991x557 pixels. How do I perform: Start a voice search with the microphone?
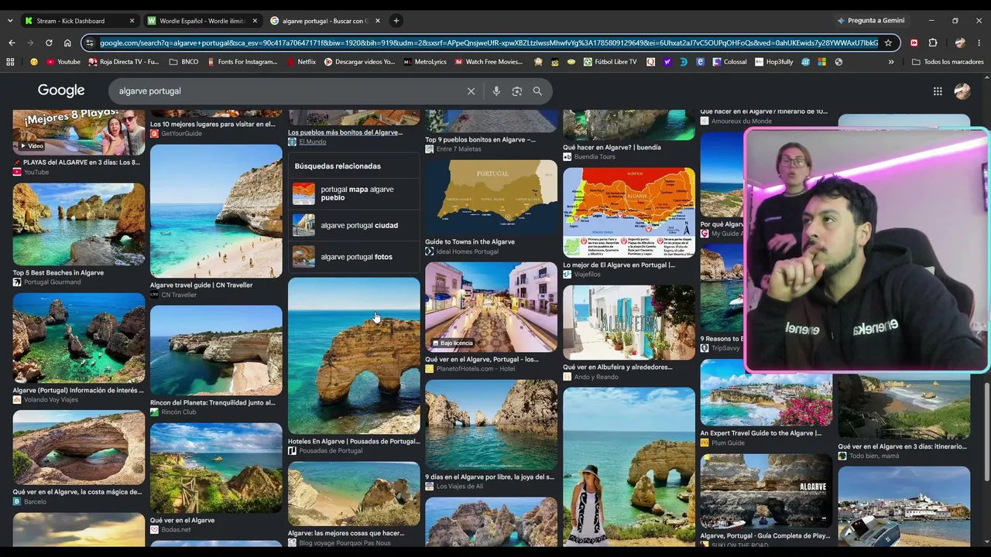pos(496,91)
